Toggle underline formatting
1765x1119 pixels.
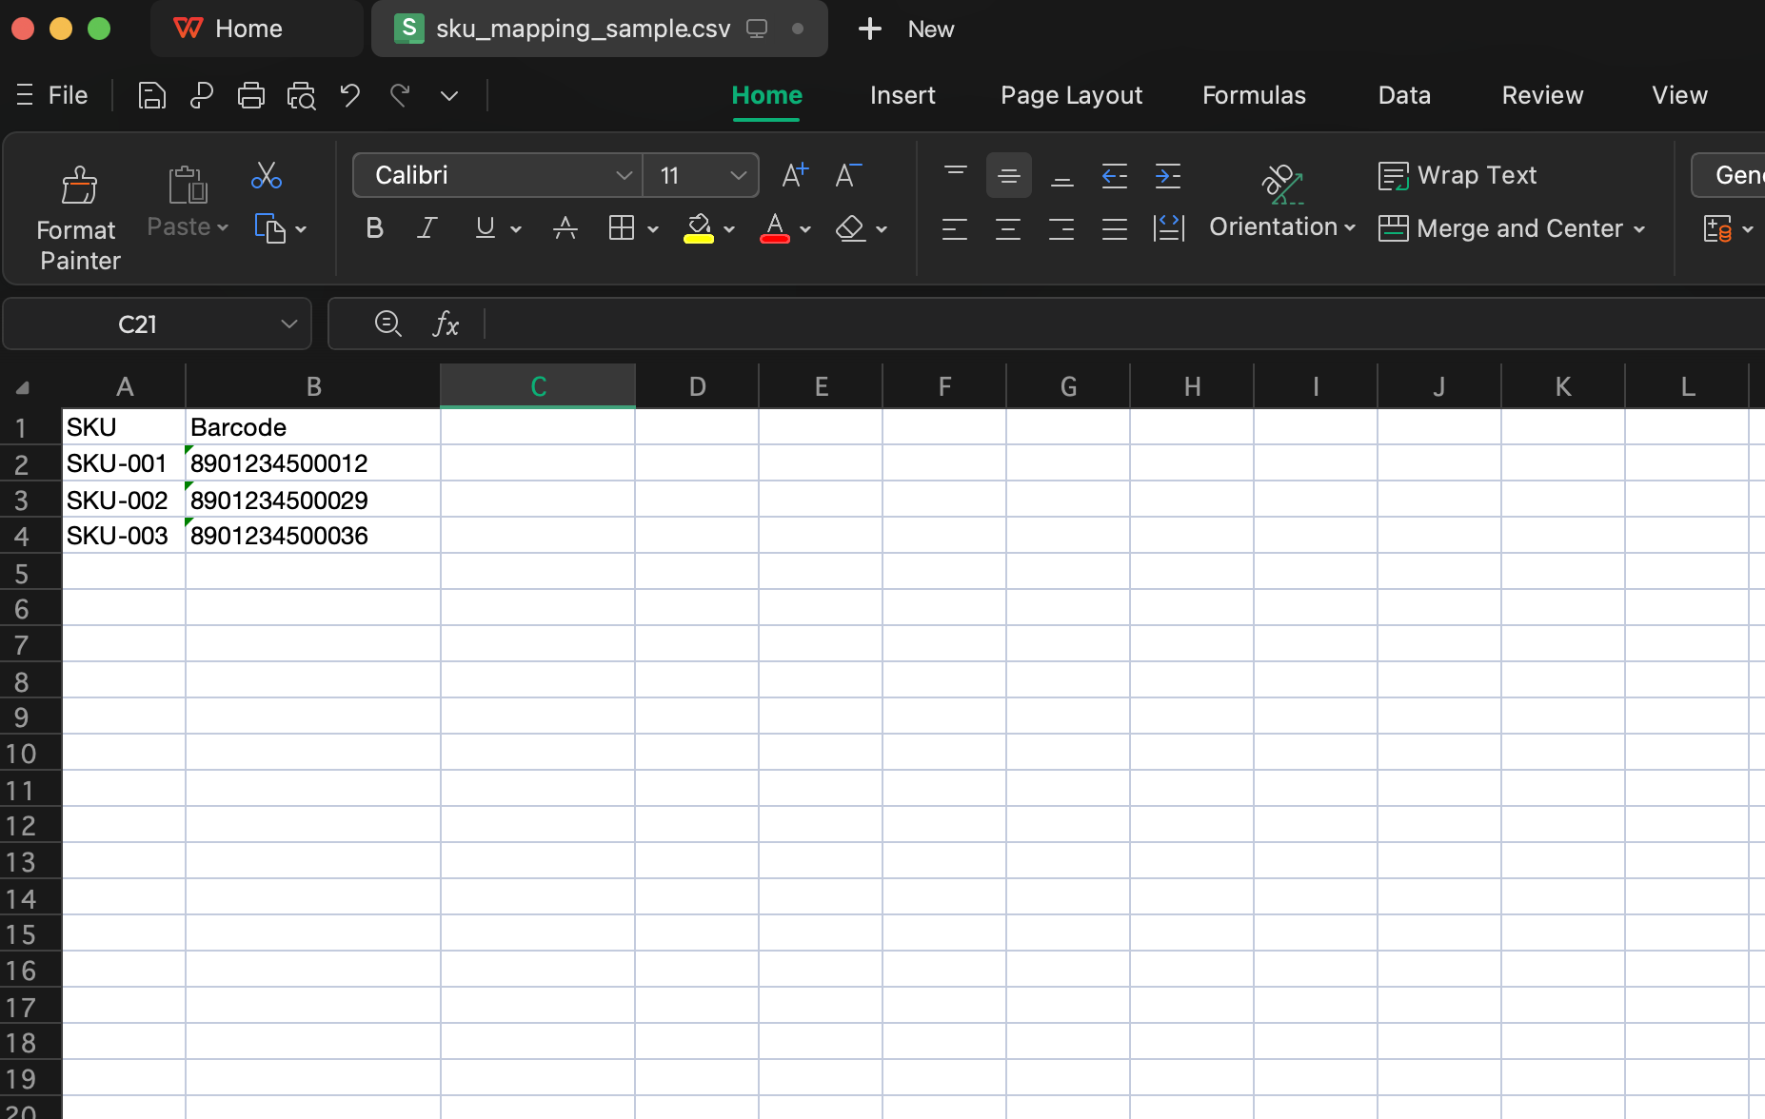coord(484,228)
